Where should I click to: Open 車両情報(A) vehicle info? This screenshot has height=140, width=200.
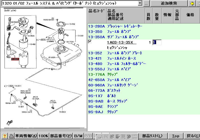[26, 136]
